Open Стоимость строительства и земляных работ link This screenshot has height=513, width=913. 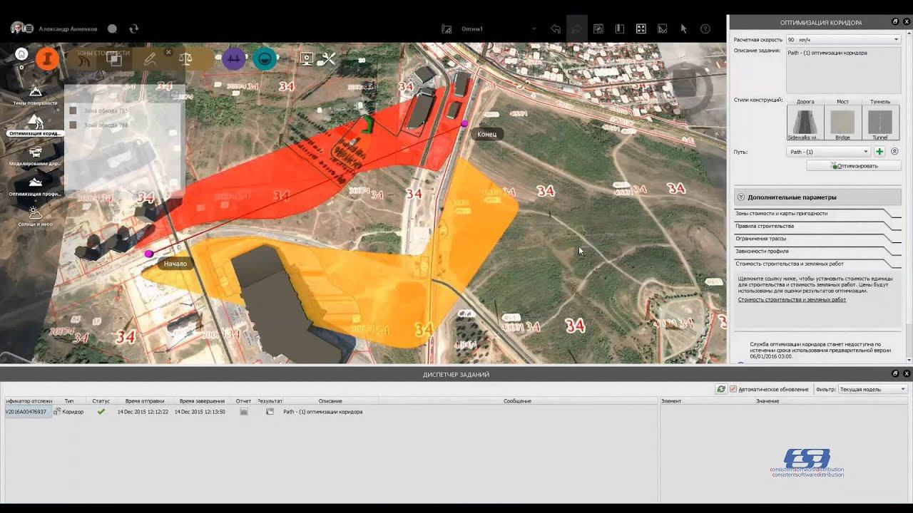[x=792, y=299]
